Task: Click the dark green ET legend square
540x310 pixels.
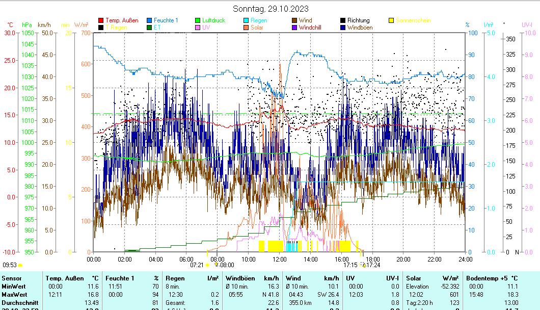Action: (149, 28)
